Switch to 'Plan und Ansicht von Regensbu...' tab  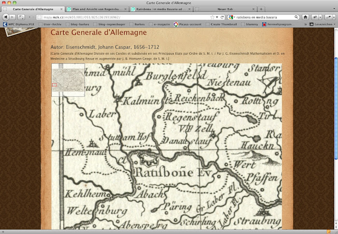[97, 9]
